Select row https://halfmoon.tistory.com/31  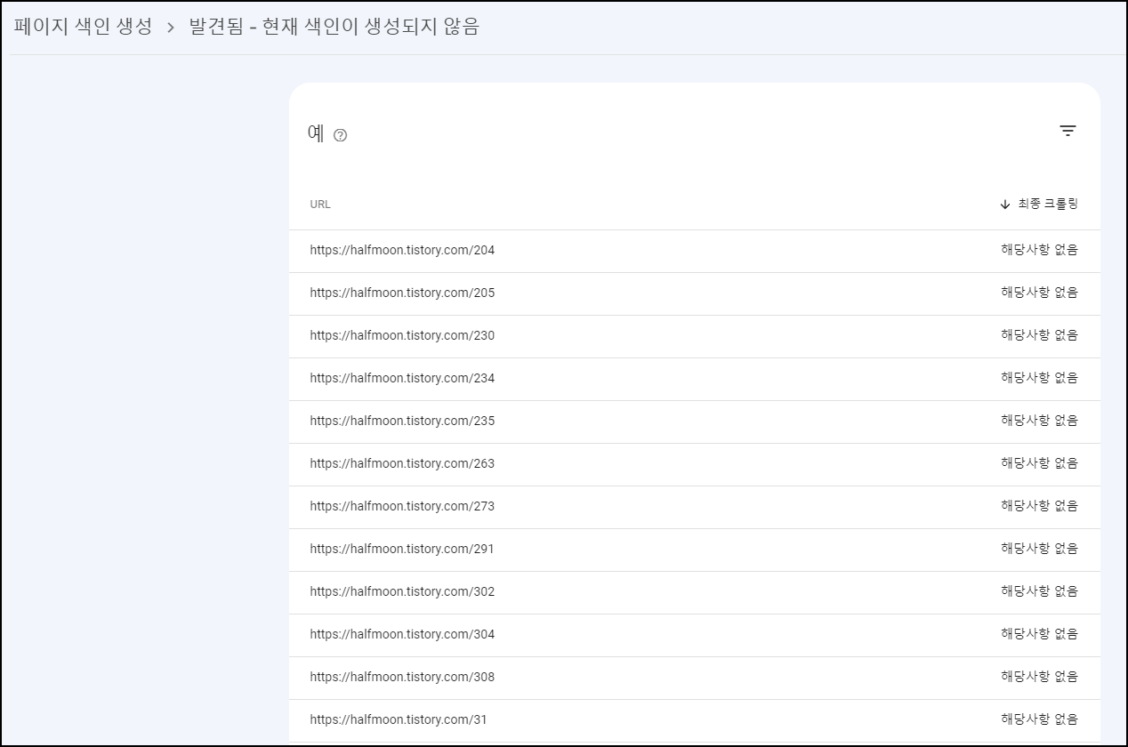click(694, 720)
